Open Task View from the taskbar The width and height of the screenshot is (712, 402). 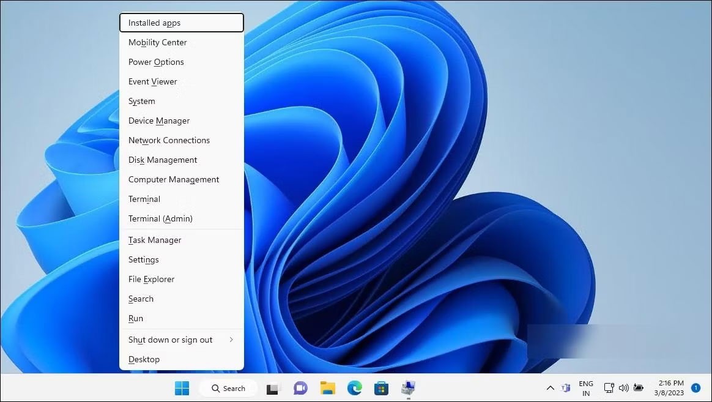pos(273,388)
